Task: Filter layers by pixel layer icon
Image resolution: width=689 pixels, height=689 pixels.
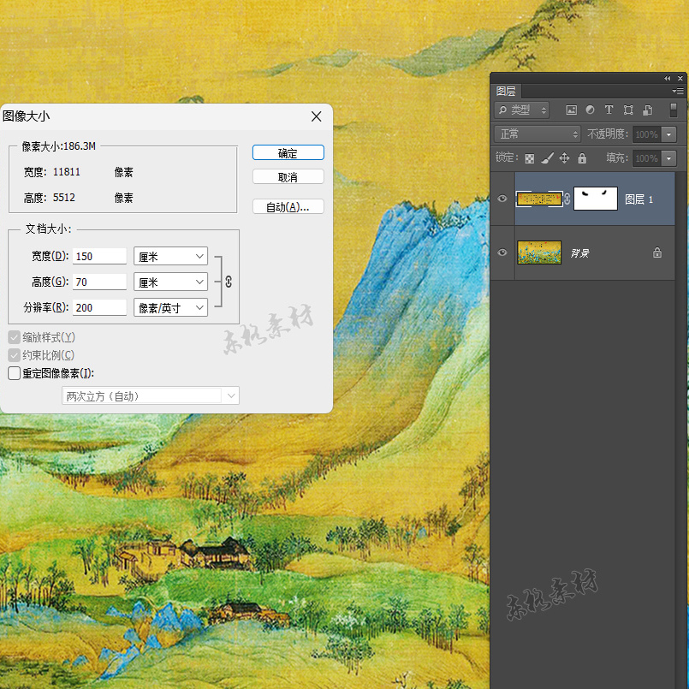Action: (x=571, y=110)
